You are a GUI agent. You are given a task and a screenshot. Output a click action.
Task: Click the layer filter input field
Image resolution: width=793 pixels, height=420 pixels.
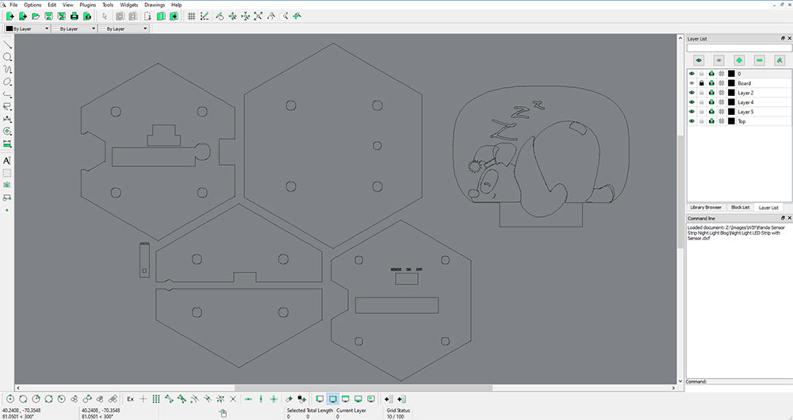[739, 48]
